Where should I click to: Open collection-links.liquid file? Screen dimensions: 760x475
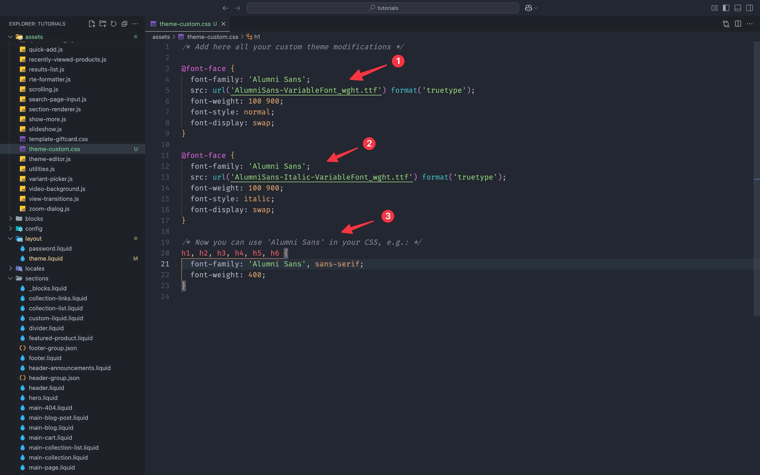[x=58, y=298]
